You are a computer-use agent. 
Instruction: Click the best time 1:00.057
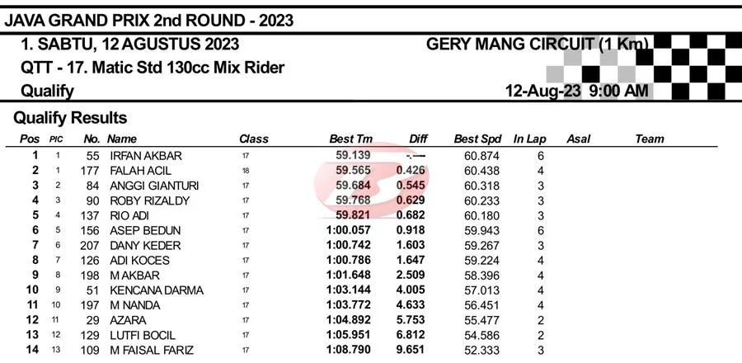click(x=349, y=230)
